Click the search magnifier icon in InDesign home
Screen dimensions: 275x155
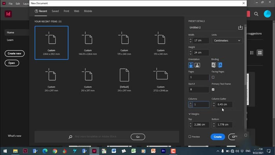point(256,14)
